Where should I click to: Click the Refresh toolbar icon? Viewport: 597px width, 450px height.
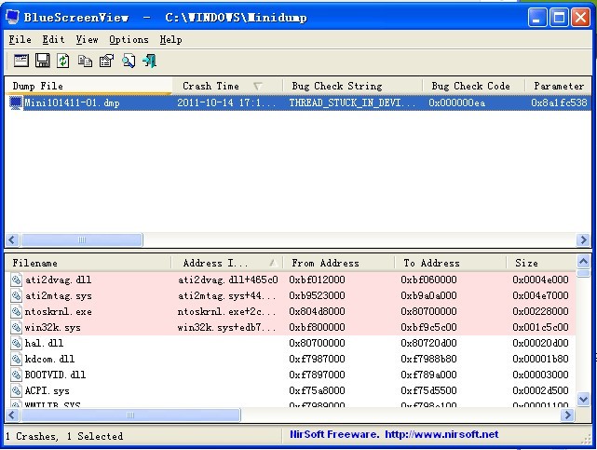click(63, 61)
